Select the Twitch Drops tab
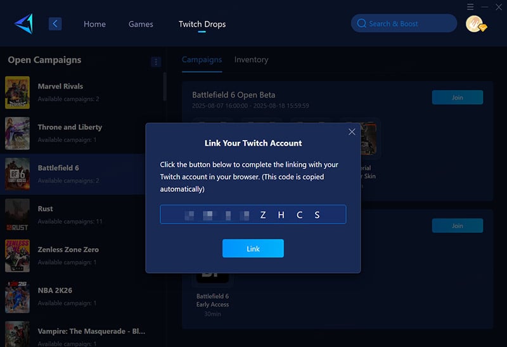Image resolution: width=507 pixels, height=347 pixels. [202, 24]
